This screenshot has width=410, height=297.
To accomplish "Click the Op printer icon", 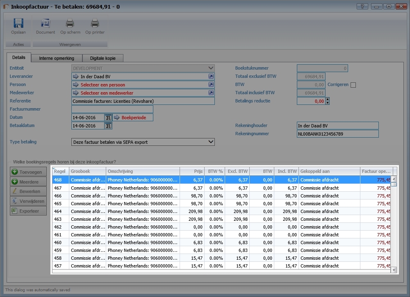I will click(x=95, y=24).
